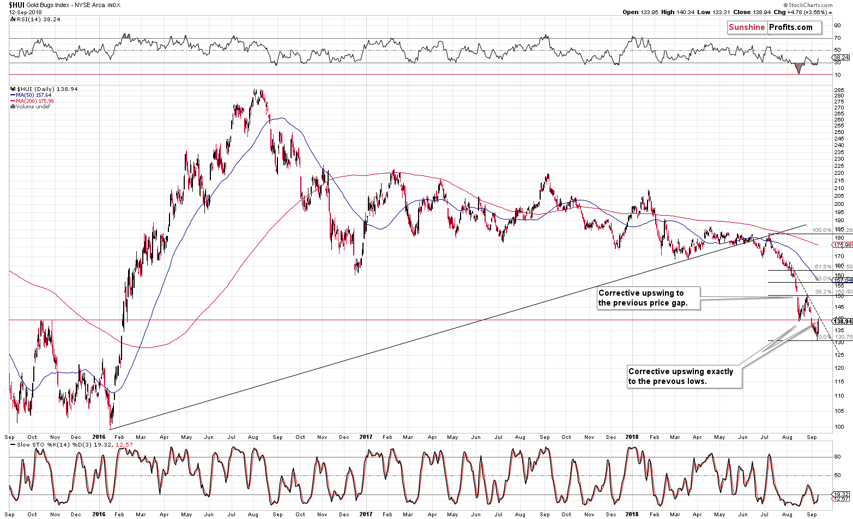Click the 'MA(50) 157.64' legend entry
Screen dimensions: 853x519
tap(34, 95)
